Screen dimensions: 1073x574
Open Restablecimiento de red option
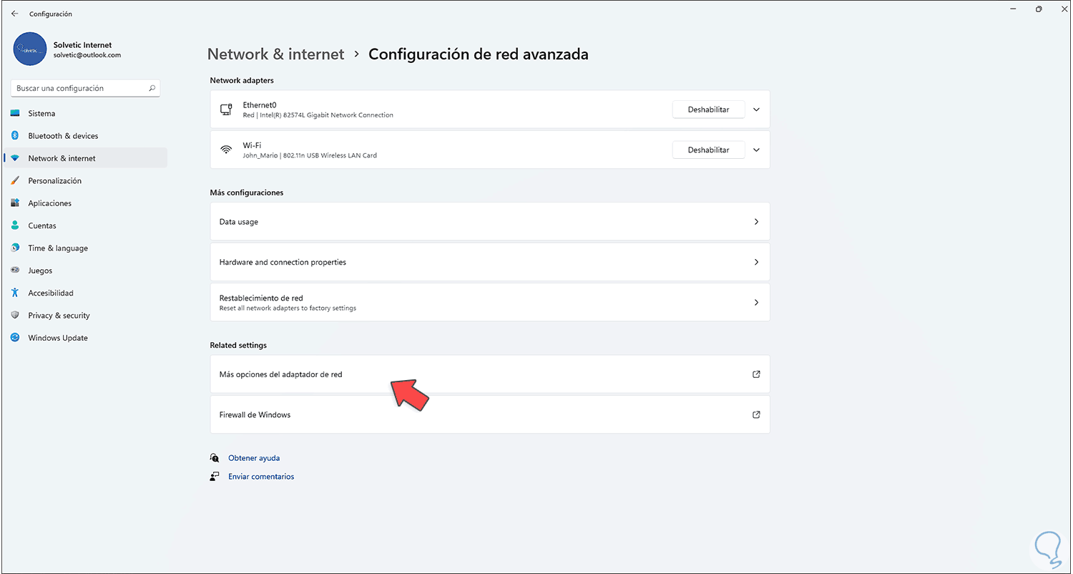tap(489, 303)
